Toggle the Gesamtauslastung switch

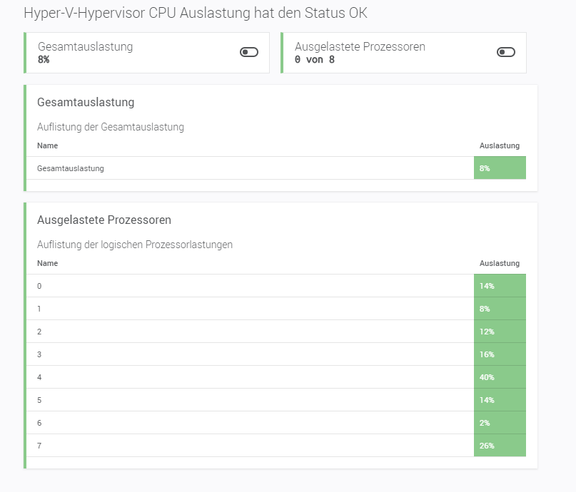(248, 52)
